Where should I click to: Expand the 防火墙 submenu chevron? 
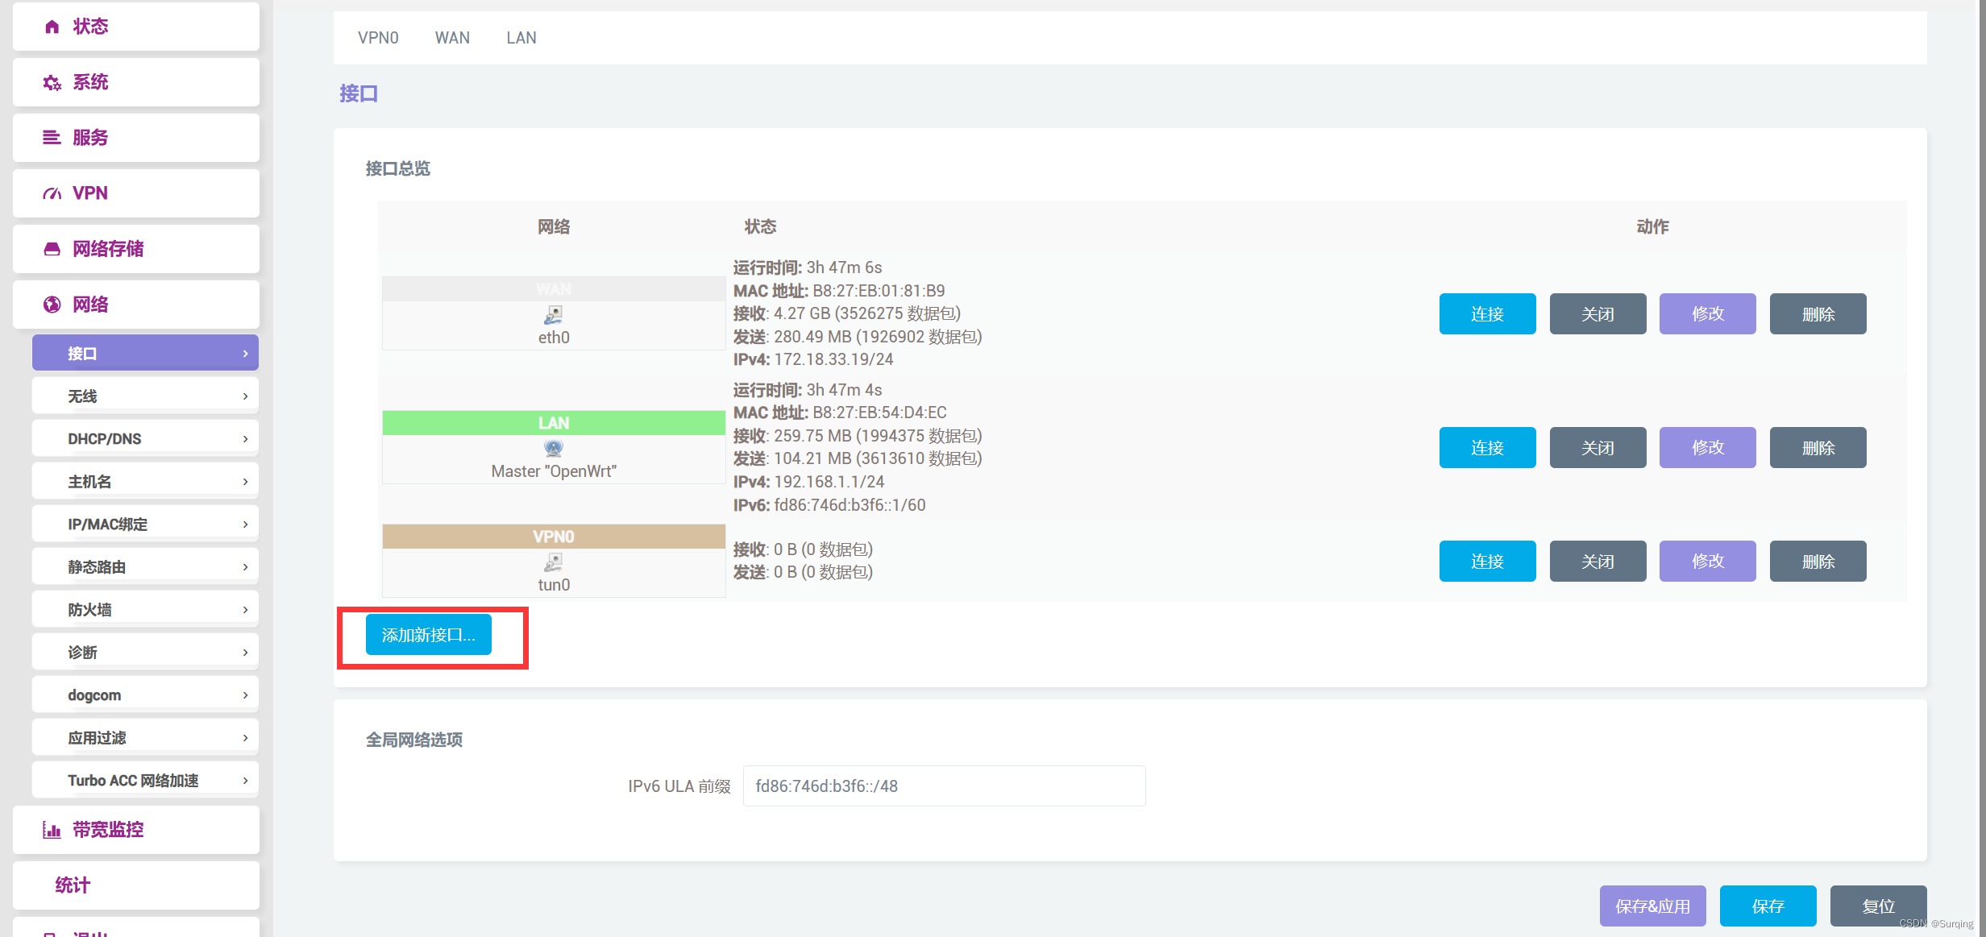click(x=245, y=610)
